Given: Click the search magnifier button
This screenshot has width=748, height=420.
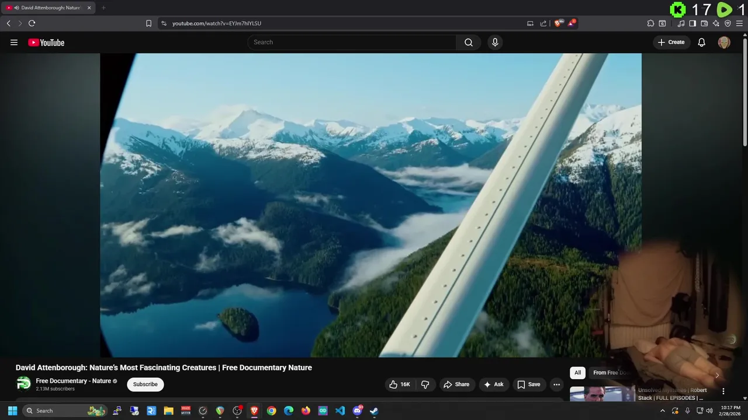Looking at the screenshot, I should (469, 42).
